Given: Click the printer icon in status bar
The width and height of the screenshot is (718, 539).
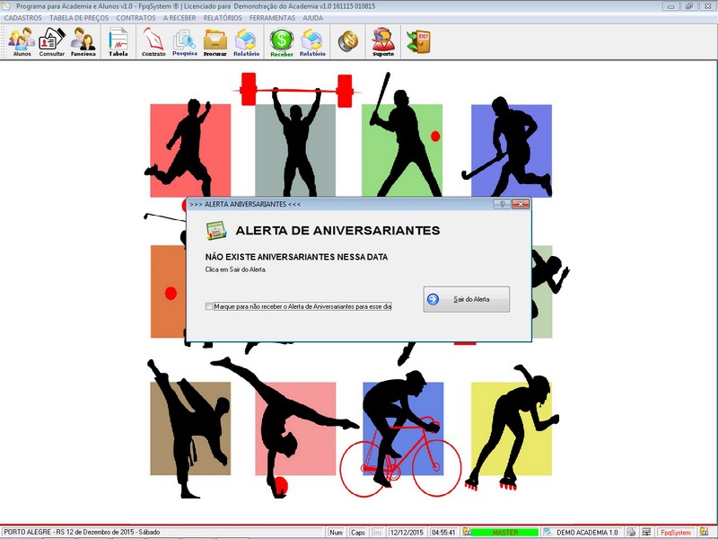Looking at the screenshot, I should (632, 532).
